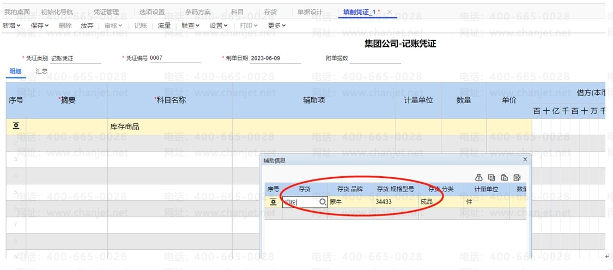The width and height of the screenshot is (613, 270).
Task: Click the money bag icon in 辅助信息 dialog
Action: click(x=479, y=177)
